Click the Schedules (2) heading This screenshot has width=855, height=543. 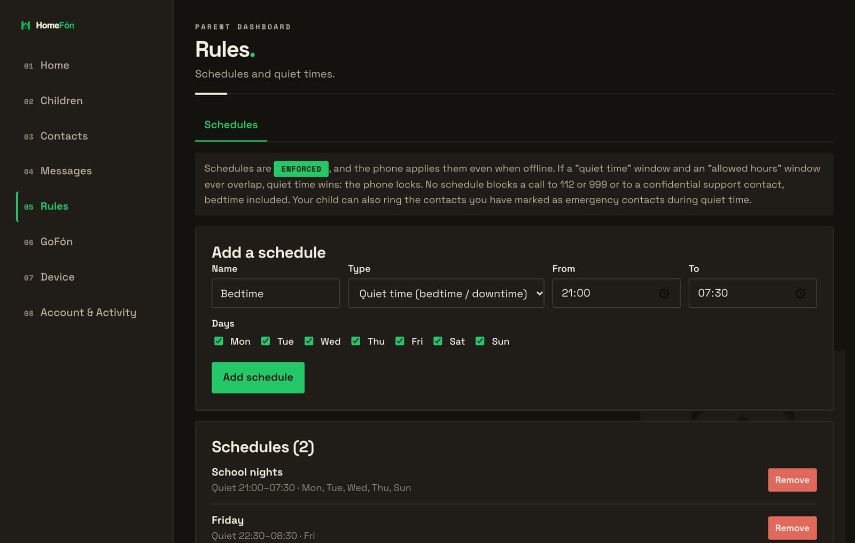point(263,447)
